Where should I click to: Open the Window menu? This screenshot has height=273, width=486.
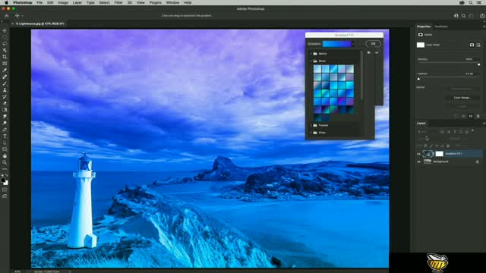[x=172, y=2]
